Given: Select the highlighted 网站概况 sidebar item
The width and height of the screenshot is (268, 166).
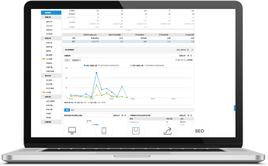Looking at the screenshot, I should 51,12.
